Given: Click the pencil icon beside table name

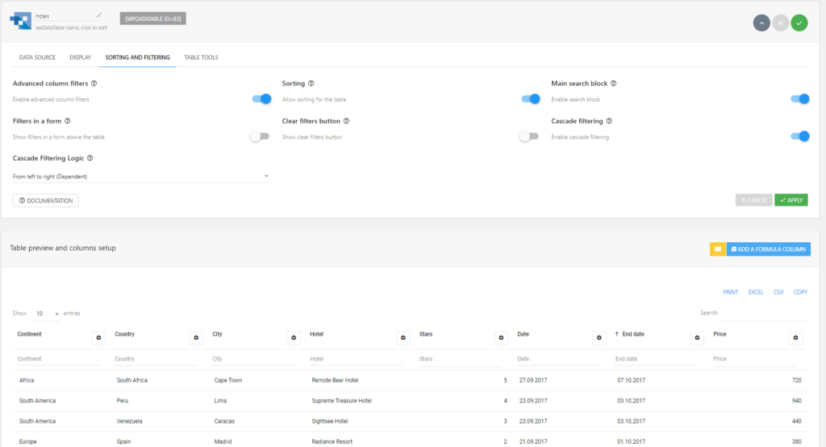Looking at the screenshot, I should (x=99, y=15).
